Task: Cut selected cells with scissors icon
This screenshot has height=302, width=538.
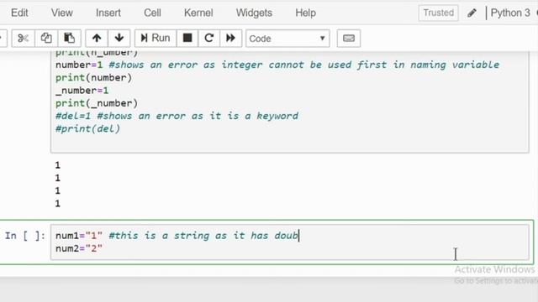Action: click(23, 38)
